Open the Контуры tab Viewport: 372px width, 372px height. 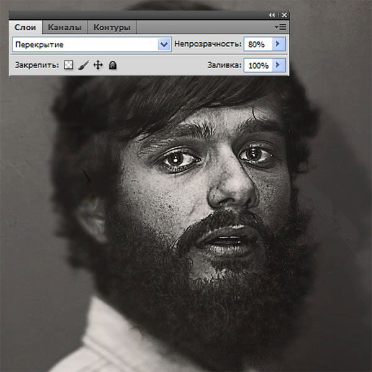pyautogui.click(x=112, y=27)
